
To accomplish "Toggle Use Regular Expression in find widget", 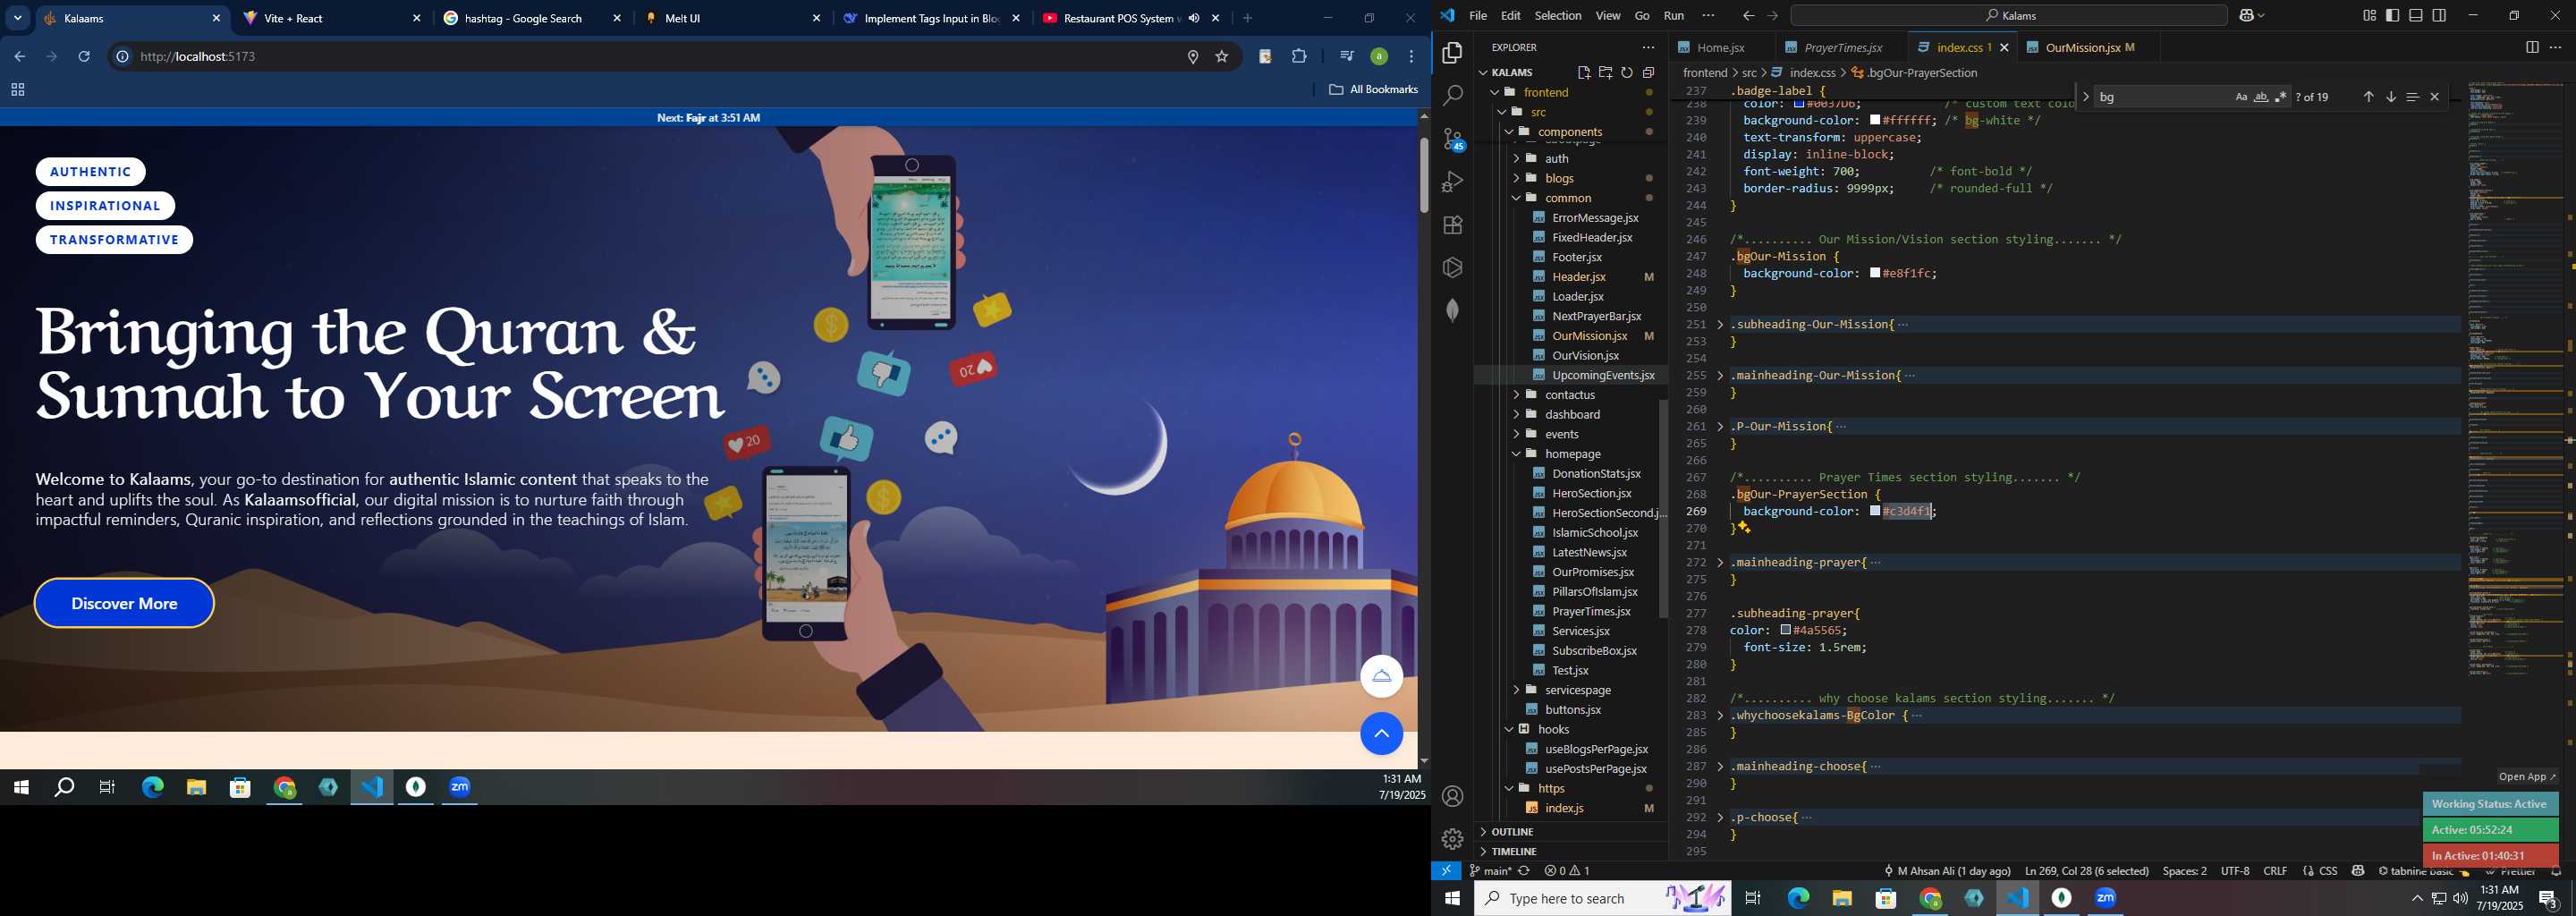I will click(2281, 97).
